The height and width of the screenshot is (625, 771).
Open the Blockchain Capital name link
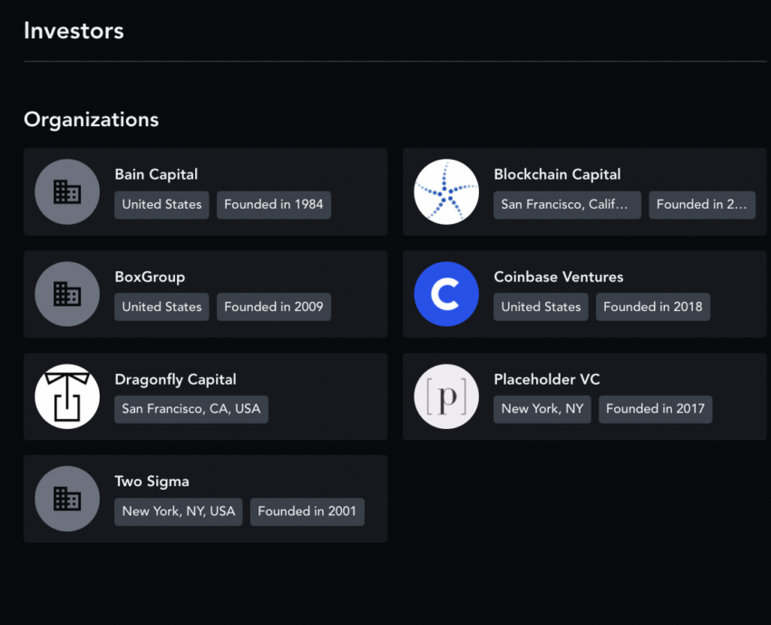coord(557,174)
